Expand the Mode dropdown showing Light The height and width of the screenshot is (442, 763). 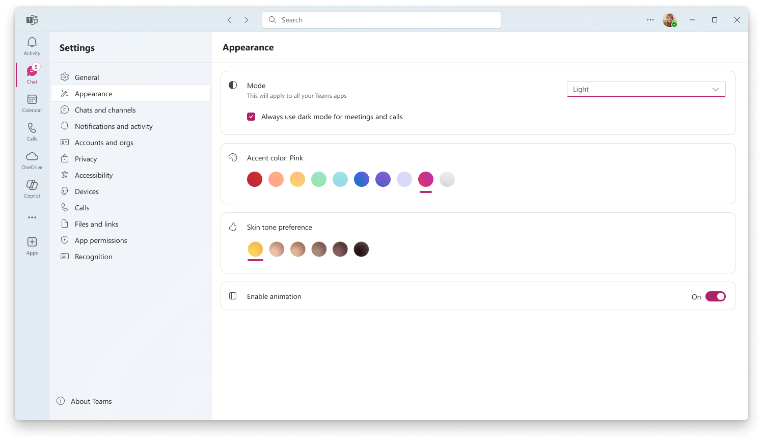tap(646, 89)
